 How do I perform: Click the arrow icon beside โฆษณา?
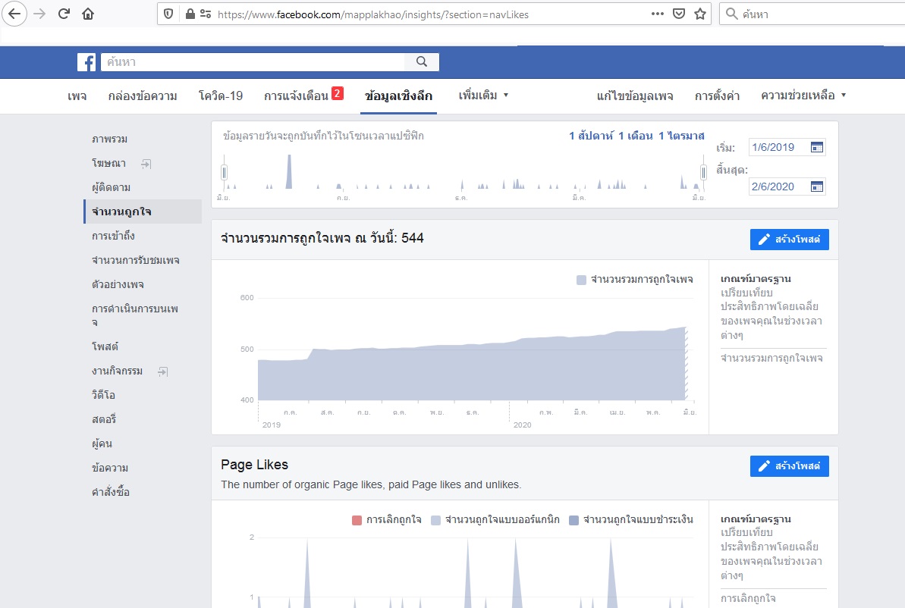146,164
